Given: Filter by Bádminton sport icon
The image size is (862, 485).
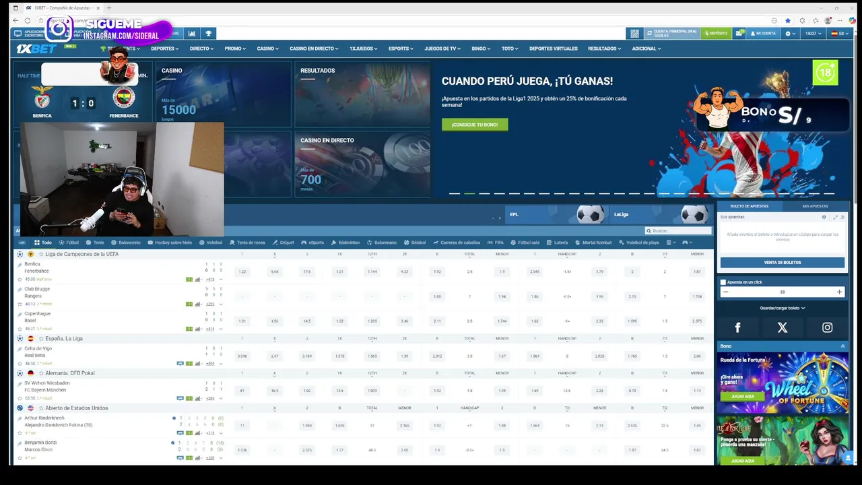Looking at the screenshot, I should tap(345, 243).
